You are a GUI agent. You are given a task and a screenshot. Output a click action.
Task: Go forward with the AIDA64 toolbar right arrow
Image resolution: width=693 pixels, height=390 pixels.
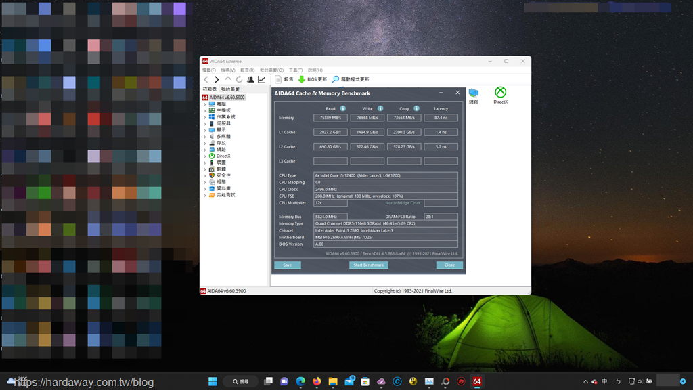coord(217,79)
